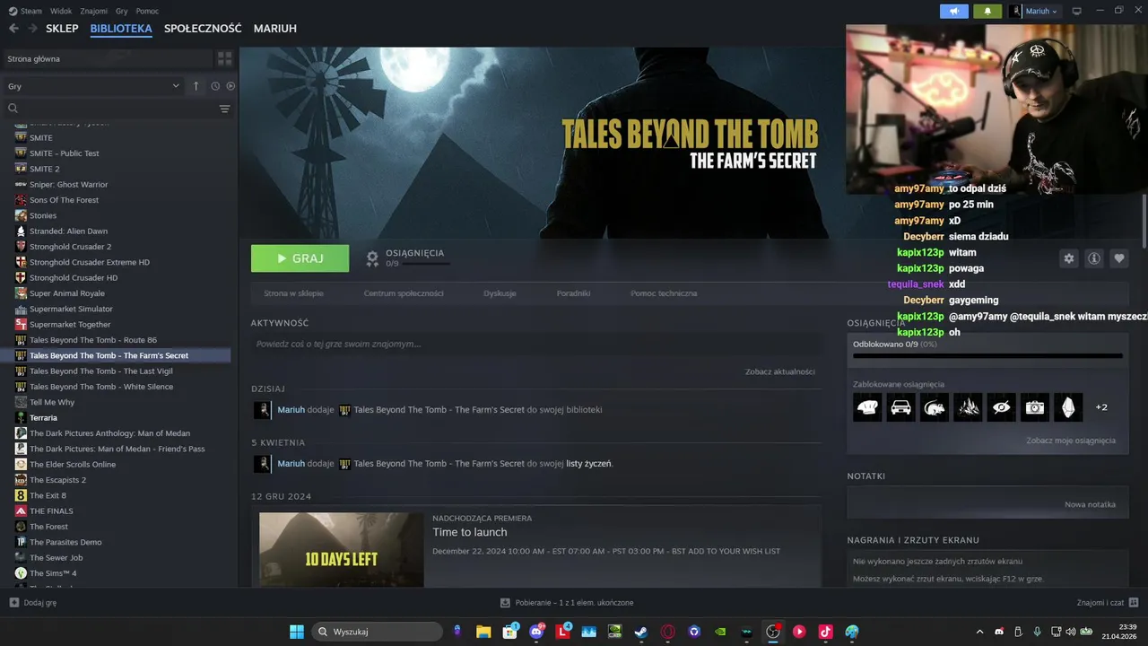The image size is (1148, 646).
Task: Open the 10 Days Left news thumbnail
Action: pyautogui.click(x=341, y=549)
